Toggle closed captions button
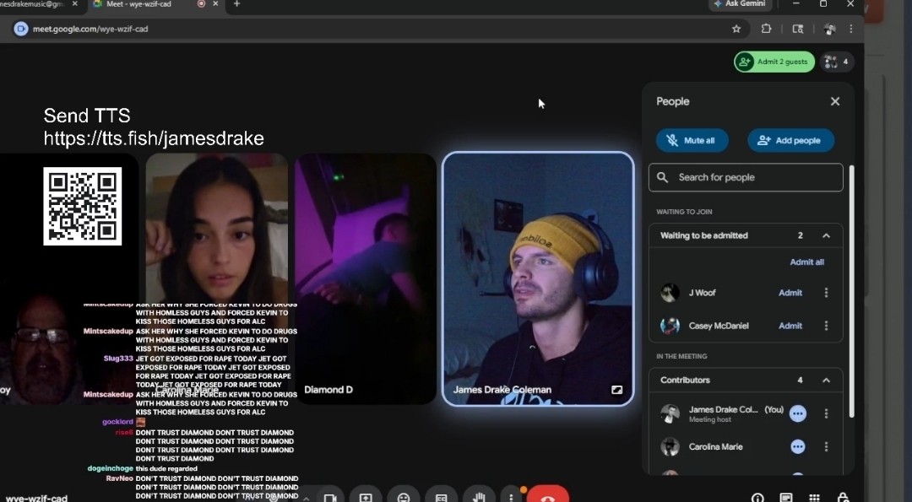This screenshot has width=912, height=502. click(442, 497)
